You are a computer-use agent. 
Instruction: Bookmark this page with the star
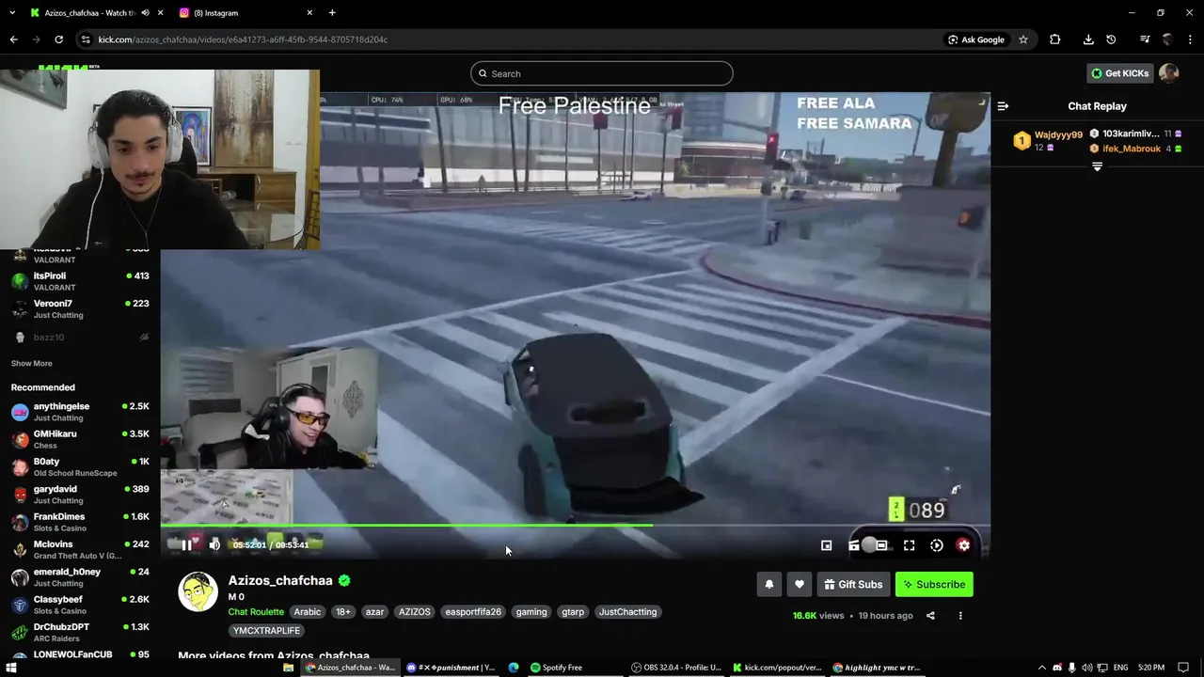(x=1023, y=39)
